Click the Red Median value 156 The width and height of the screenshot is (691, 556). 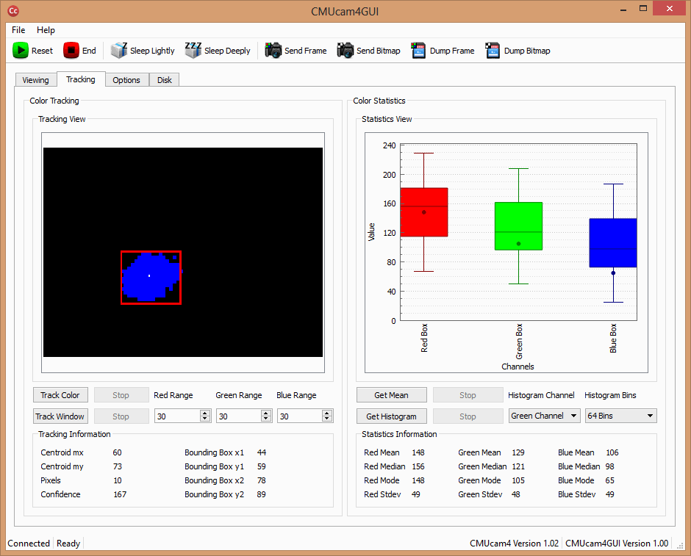418,466
